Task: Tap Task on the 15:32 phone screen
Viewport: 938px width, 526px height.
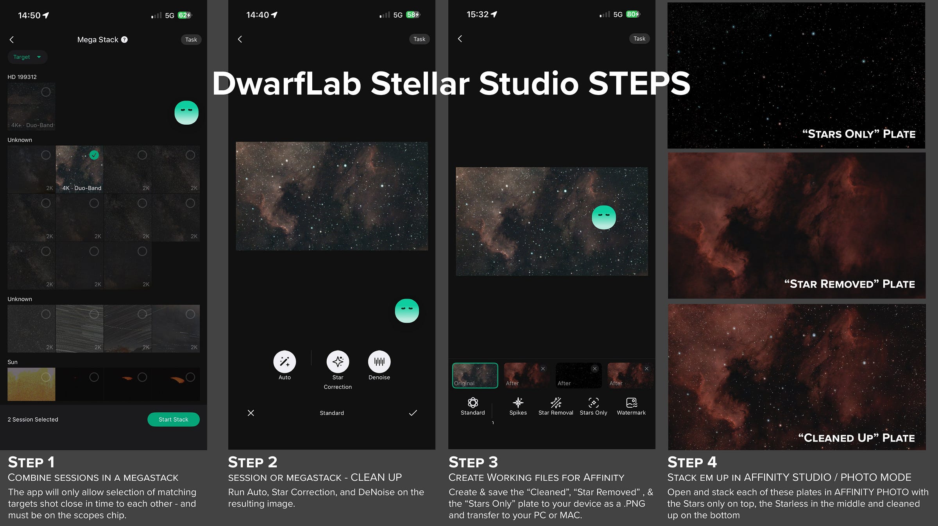Action: coord(639,39)
